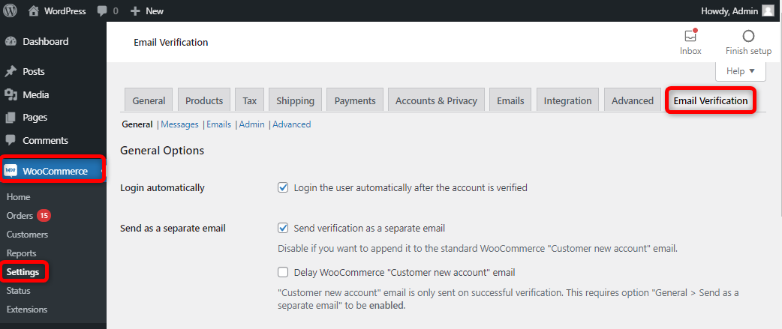The height and width of the screenshot is (329, 782).
Task: Open the WooCommerce sidebar menu
Action: (x=53, y=171)
